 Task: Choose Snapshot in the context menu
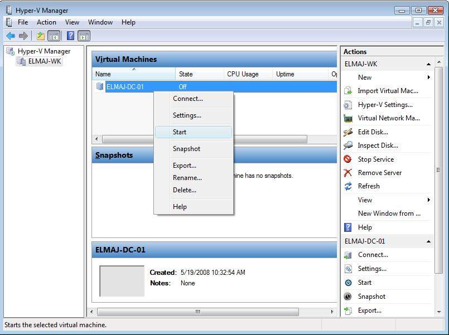[194, 149]
